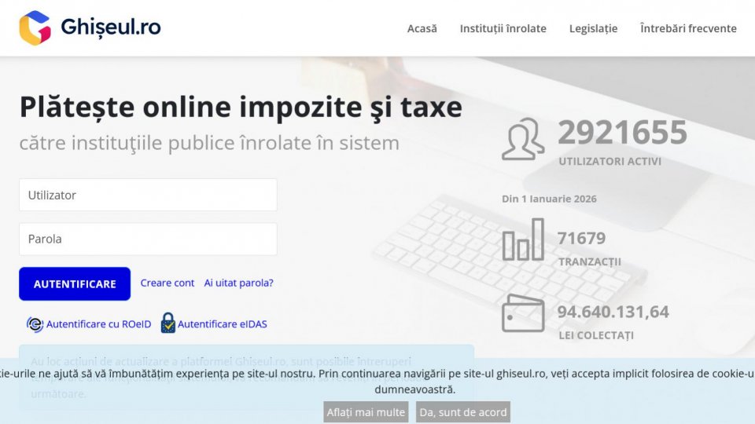755x424 pixels.
Task: Click Aflați mai multe cookie button
Action: [x=366, y=412]
